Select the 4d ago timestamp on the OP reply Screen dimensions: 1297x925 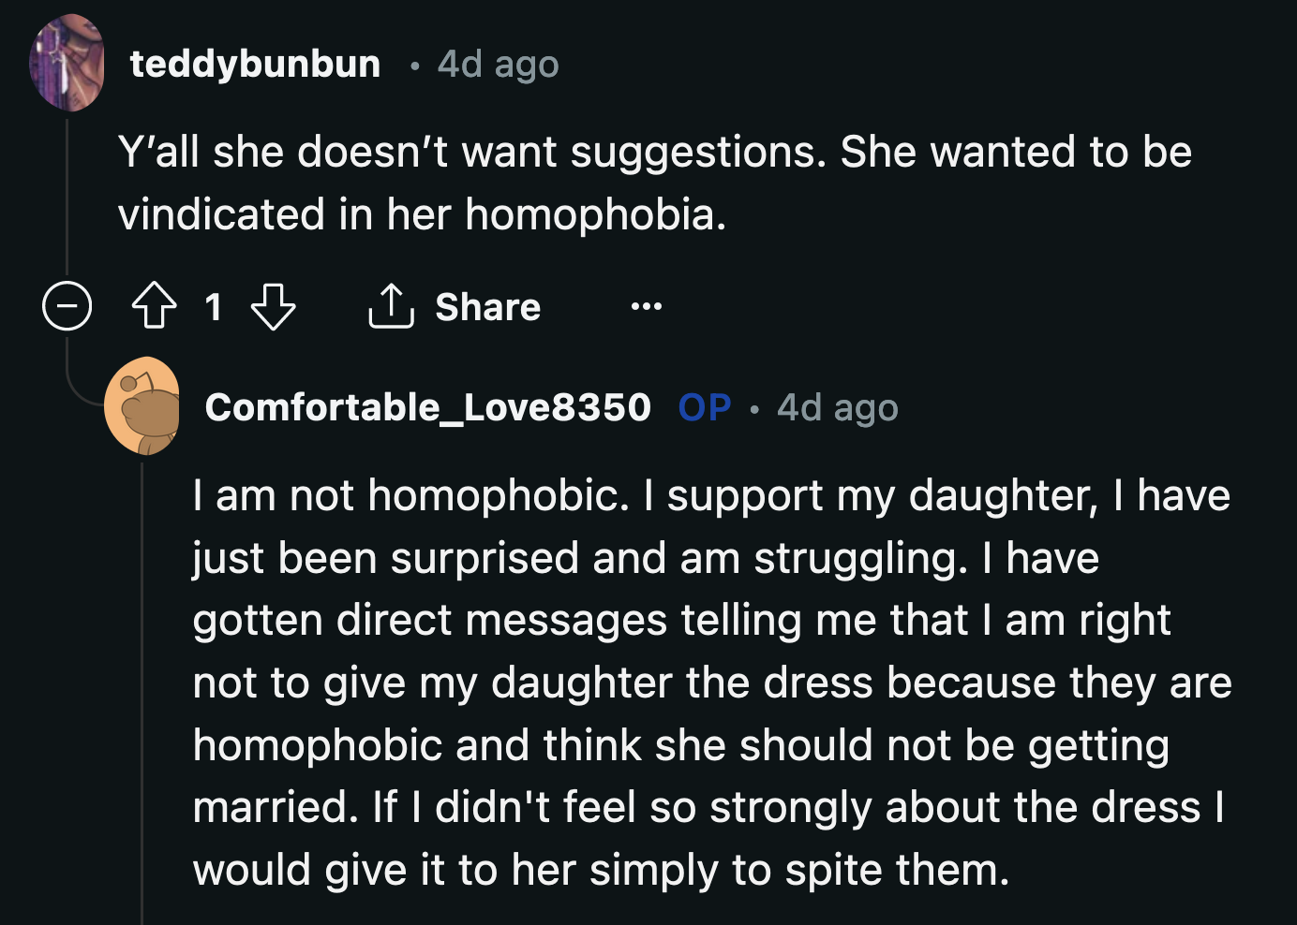(837, 407)
